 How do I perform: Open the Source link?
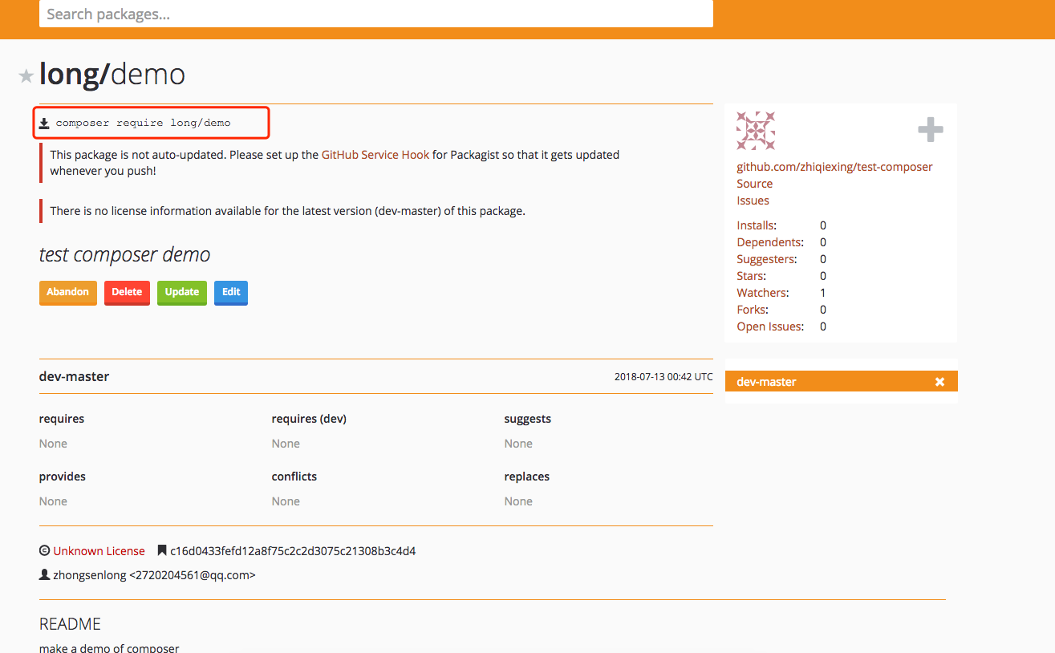click(754, 184)
